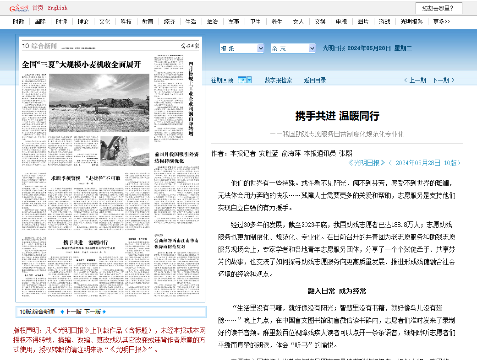Image resolution: width=477 pixels, height=360 pixels.
Task: Click the right diamond arrow after 下一版
Action: (104, 312)
